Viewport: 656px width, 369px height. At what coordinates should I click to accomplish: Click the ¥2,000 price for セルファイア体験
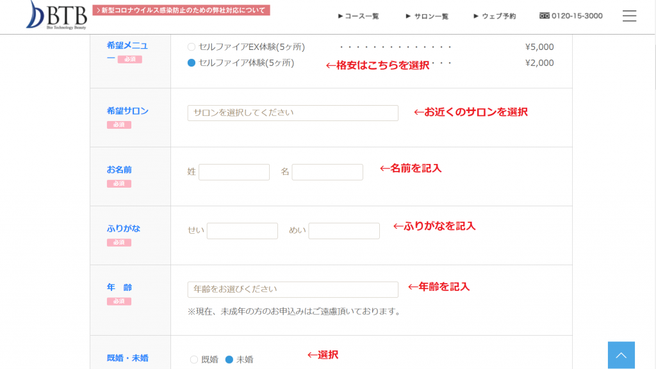539,63
